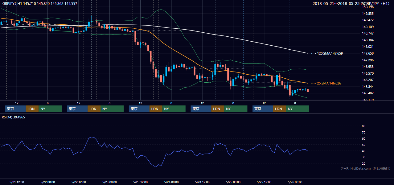Select RSI scale value 40
394x185 pixels.
pos(363,151)
